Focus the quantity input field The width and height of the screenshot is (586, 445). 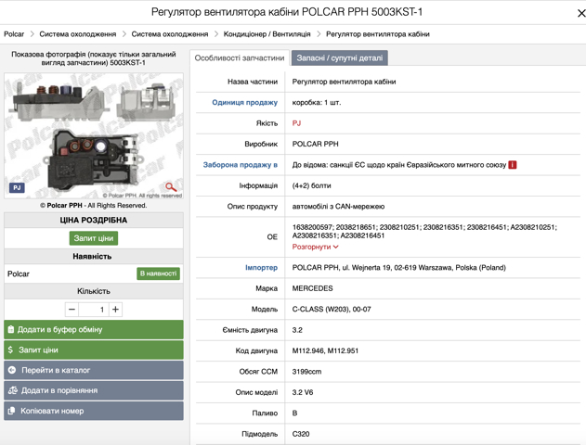[x=94, y=310]
